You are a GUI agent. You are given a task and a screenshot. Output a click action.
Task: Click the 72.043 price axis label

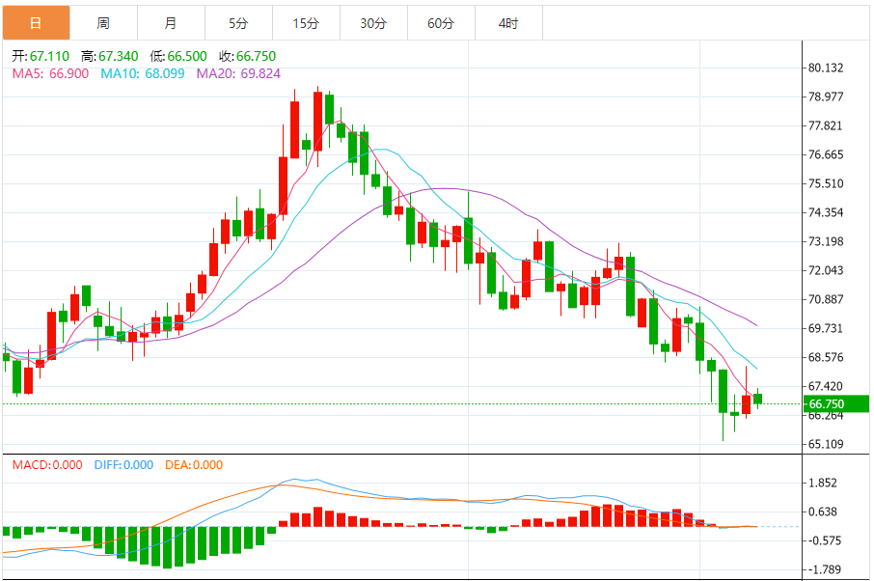click(826, 270)
